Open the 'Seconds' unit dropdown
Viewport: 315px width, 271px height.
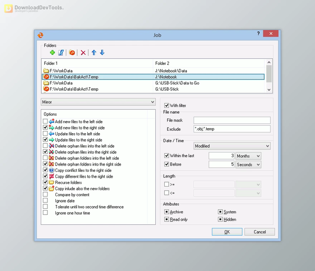click(x=248, y=165)
